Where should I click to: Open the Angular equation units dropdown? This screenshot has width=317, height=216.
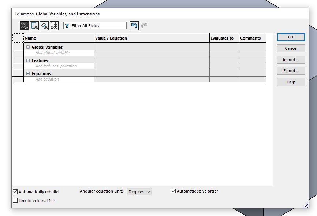139,192
